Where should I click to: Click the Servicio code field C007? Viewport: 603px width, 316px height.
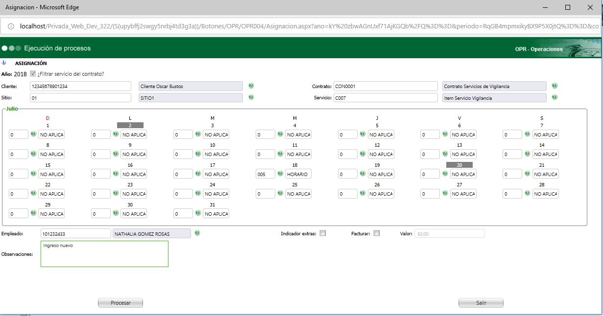[x=386, y=97]
